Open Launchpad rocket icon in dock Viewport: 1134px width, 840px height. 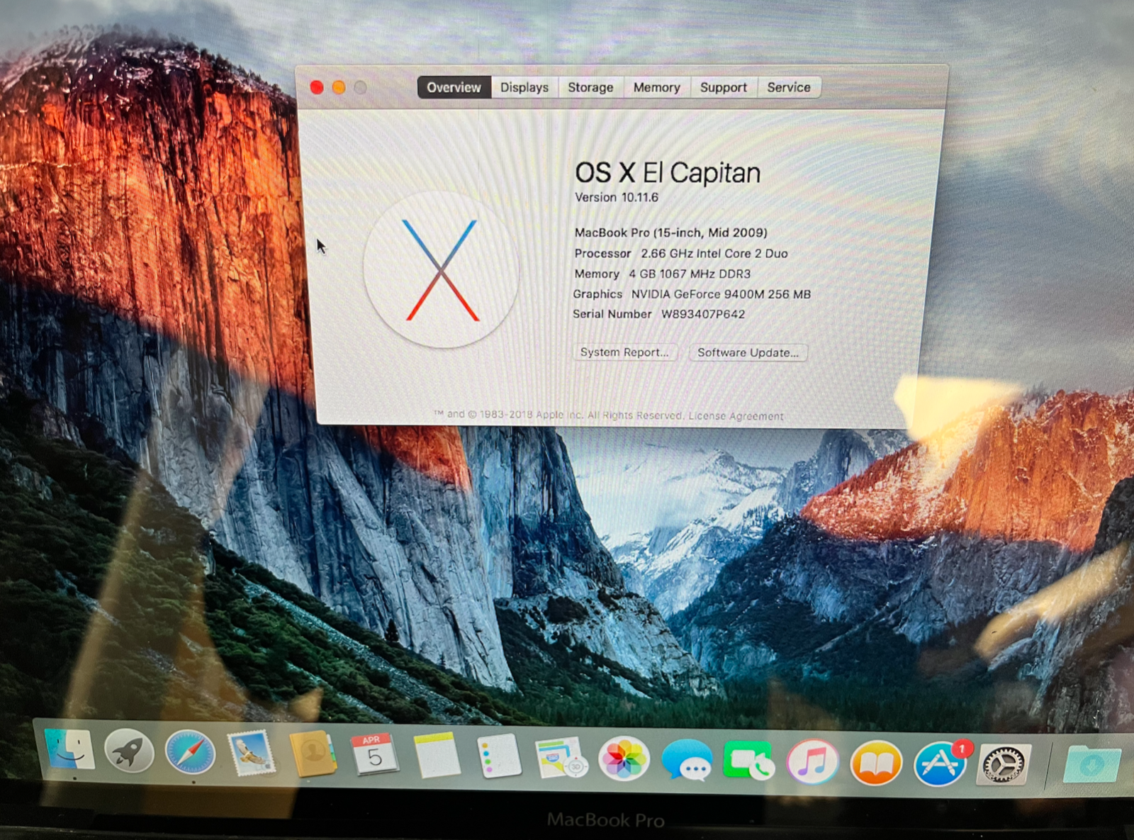coord(129,751)
